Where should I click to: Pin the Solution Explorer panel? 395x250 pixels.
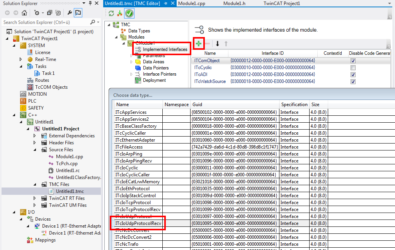click(x=90, y=3)
